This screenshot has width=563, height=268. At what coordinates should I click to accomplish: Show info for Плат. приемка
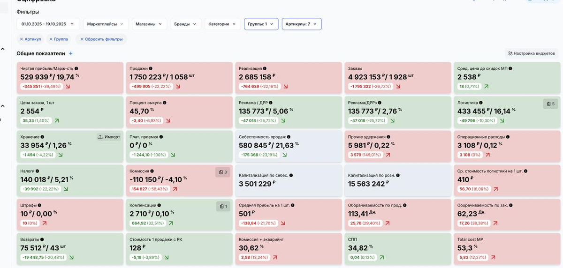[x=161, y=137]
